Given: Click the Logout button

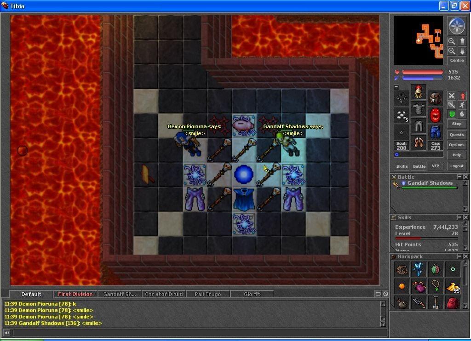Looking at the screenshot, I should [457, 166].
